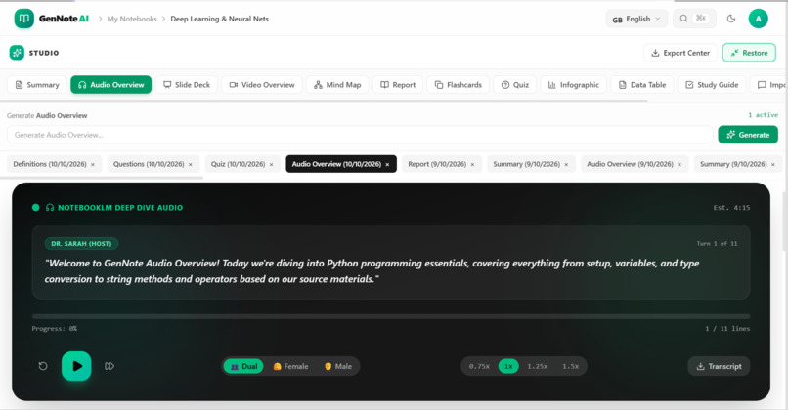Screen dimensions: 788x410
Task: Click the Generate button
Action: pyautogui.click(x=748, y=135)
